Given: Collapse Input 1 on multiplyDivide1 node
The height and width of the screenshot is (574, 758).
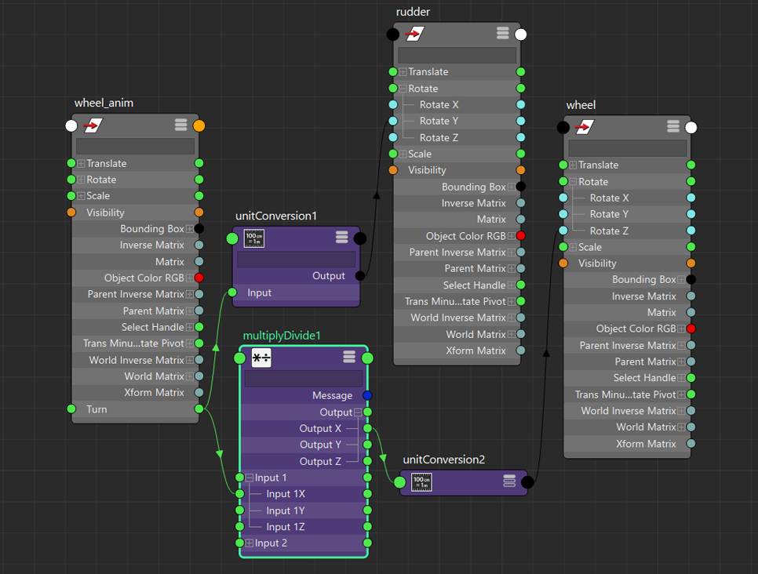Looking at the screenshot, I should pyautogui.click(x=249, y=478).
